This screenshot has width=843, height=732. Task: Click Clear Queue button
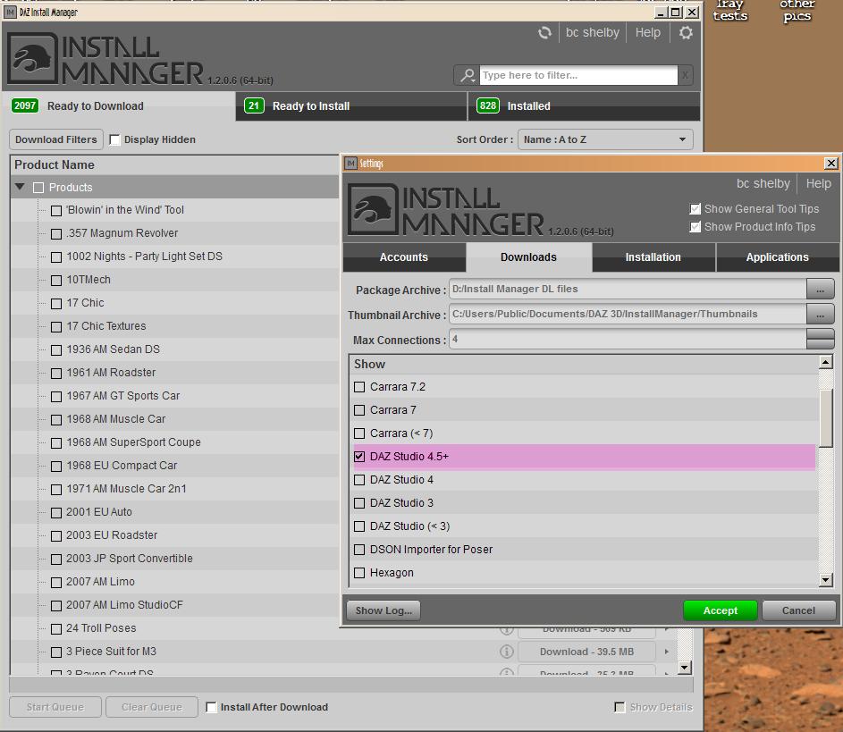(152, 707)
